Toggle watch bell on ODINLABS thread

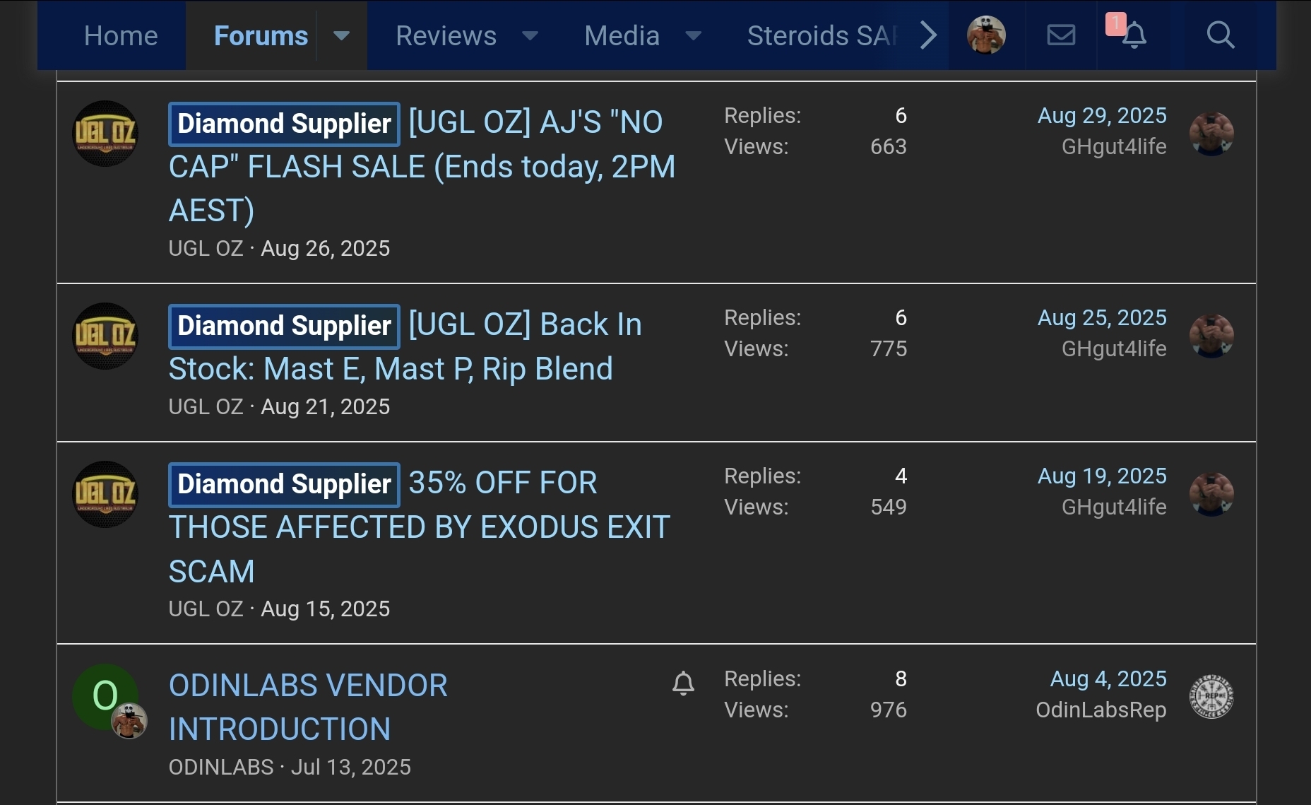tap(683, 683)
